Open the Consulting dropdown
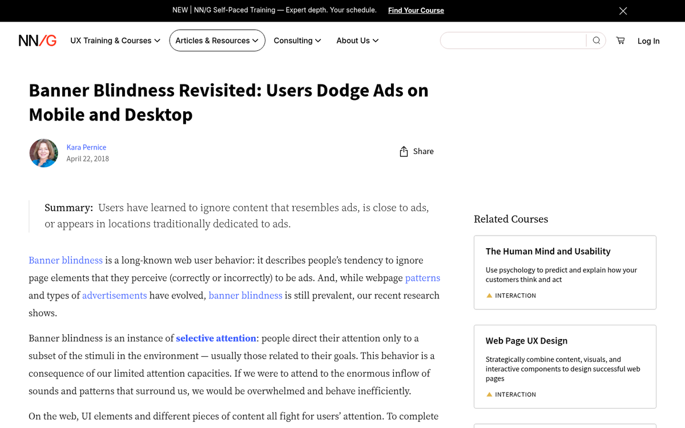 297,40
